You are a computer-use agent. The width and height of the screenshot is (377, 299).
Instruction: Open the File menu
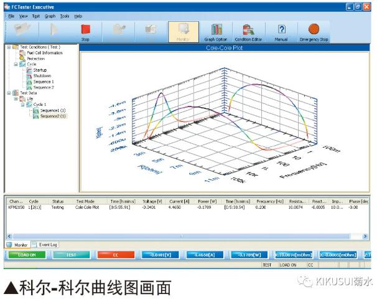11,16
